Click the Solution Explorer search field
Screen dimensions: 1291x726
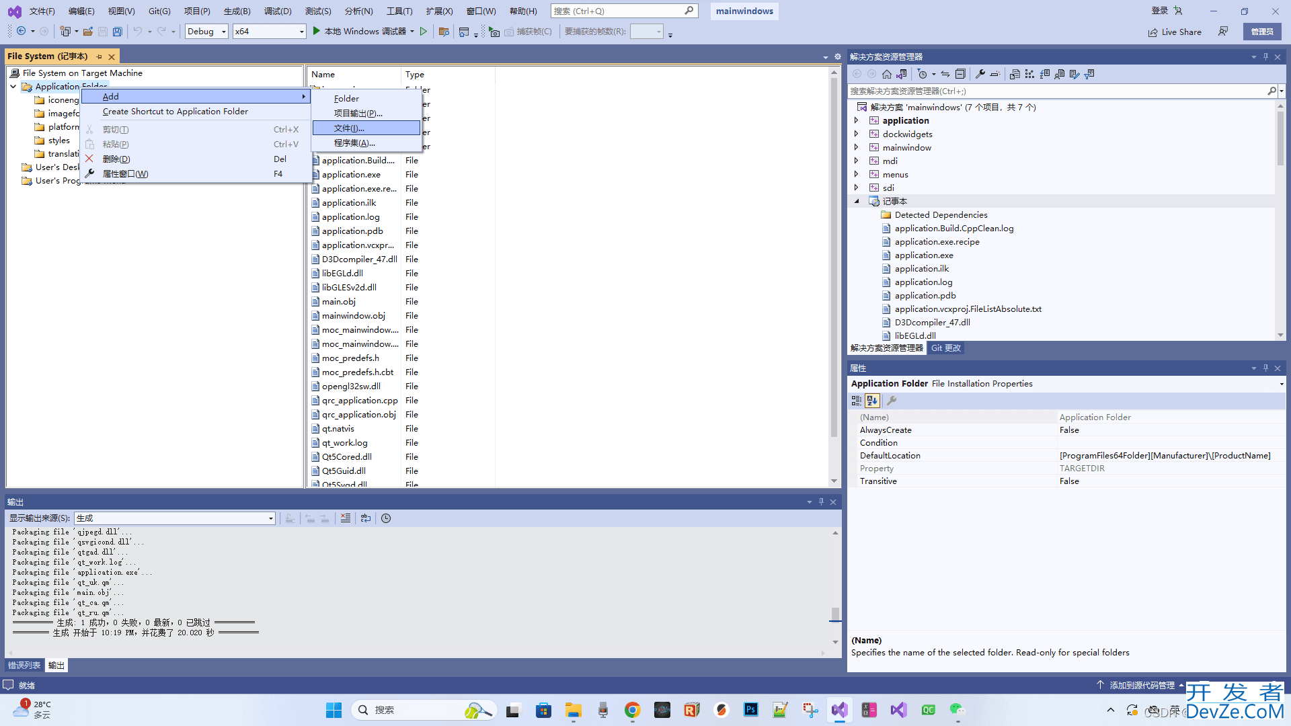[x=1057, y=91]
